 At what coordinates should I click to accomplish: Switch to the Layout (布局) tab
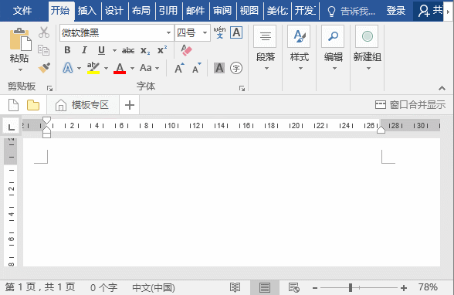[x=141, y=11]
